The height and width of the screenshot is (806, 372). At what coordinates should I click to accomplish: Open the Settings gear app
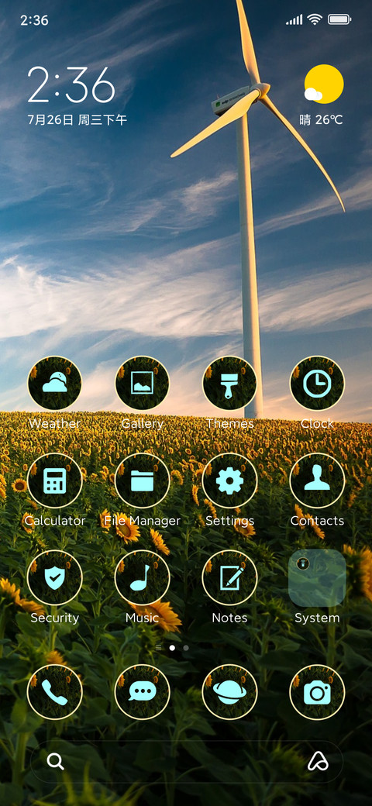click(x=229, y=480)
